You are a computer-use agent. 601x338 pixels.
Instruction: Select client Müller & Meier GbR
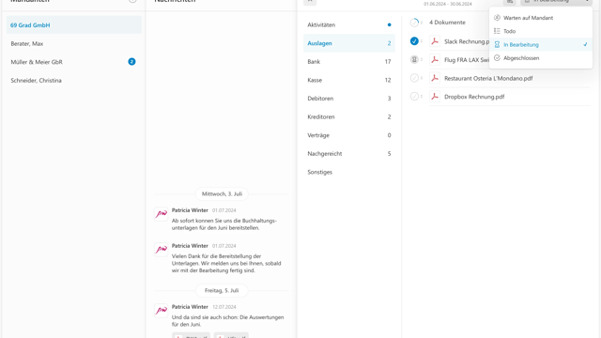[74, 62]
